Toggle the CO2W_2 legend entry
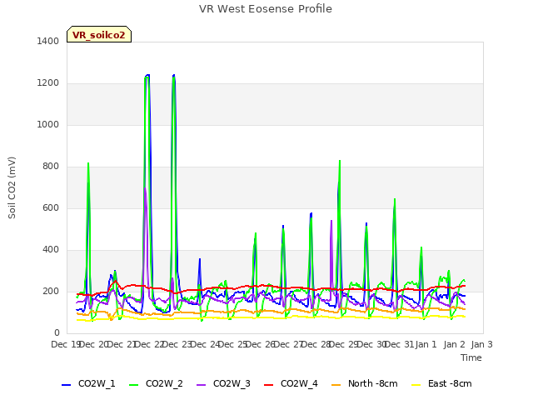The image size is (533, 400). (x=156, y=383)
